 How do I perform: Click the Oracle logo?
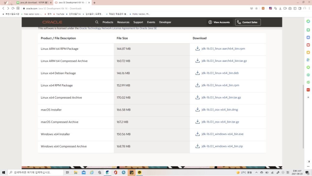tap(52, 22)
